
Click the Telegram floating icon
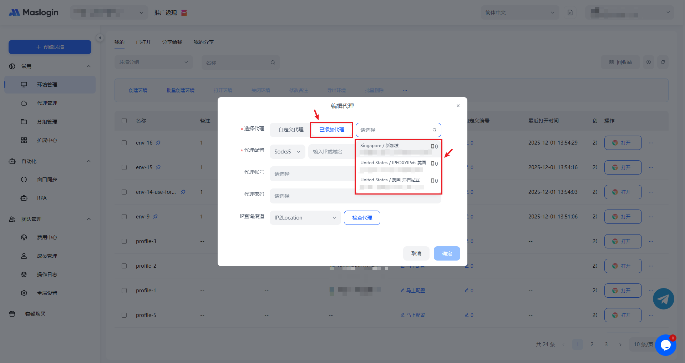(663, 299)
